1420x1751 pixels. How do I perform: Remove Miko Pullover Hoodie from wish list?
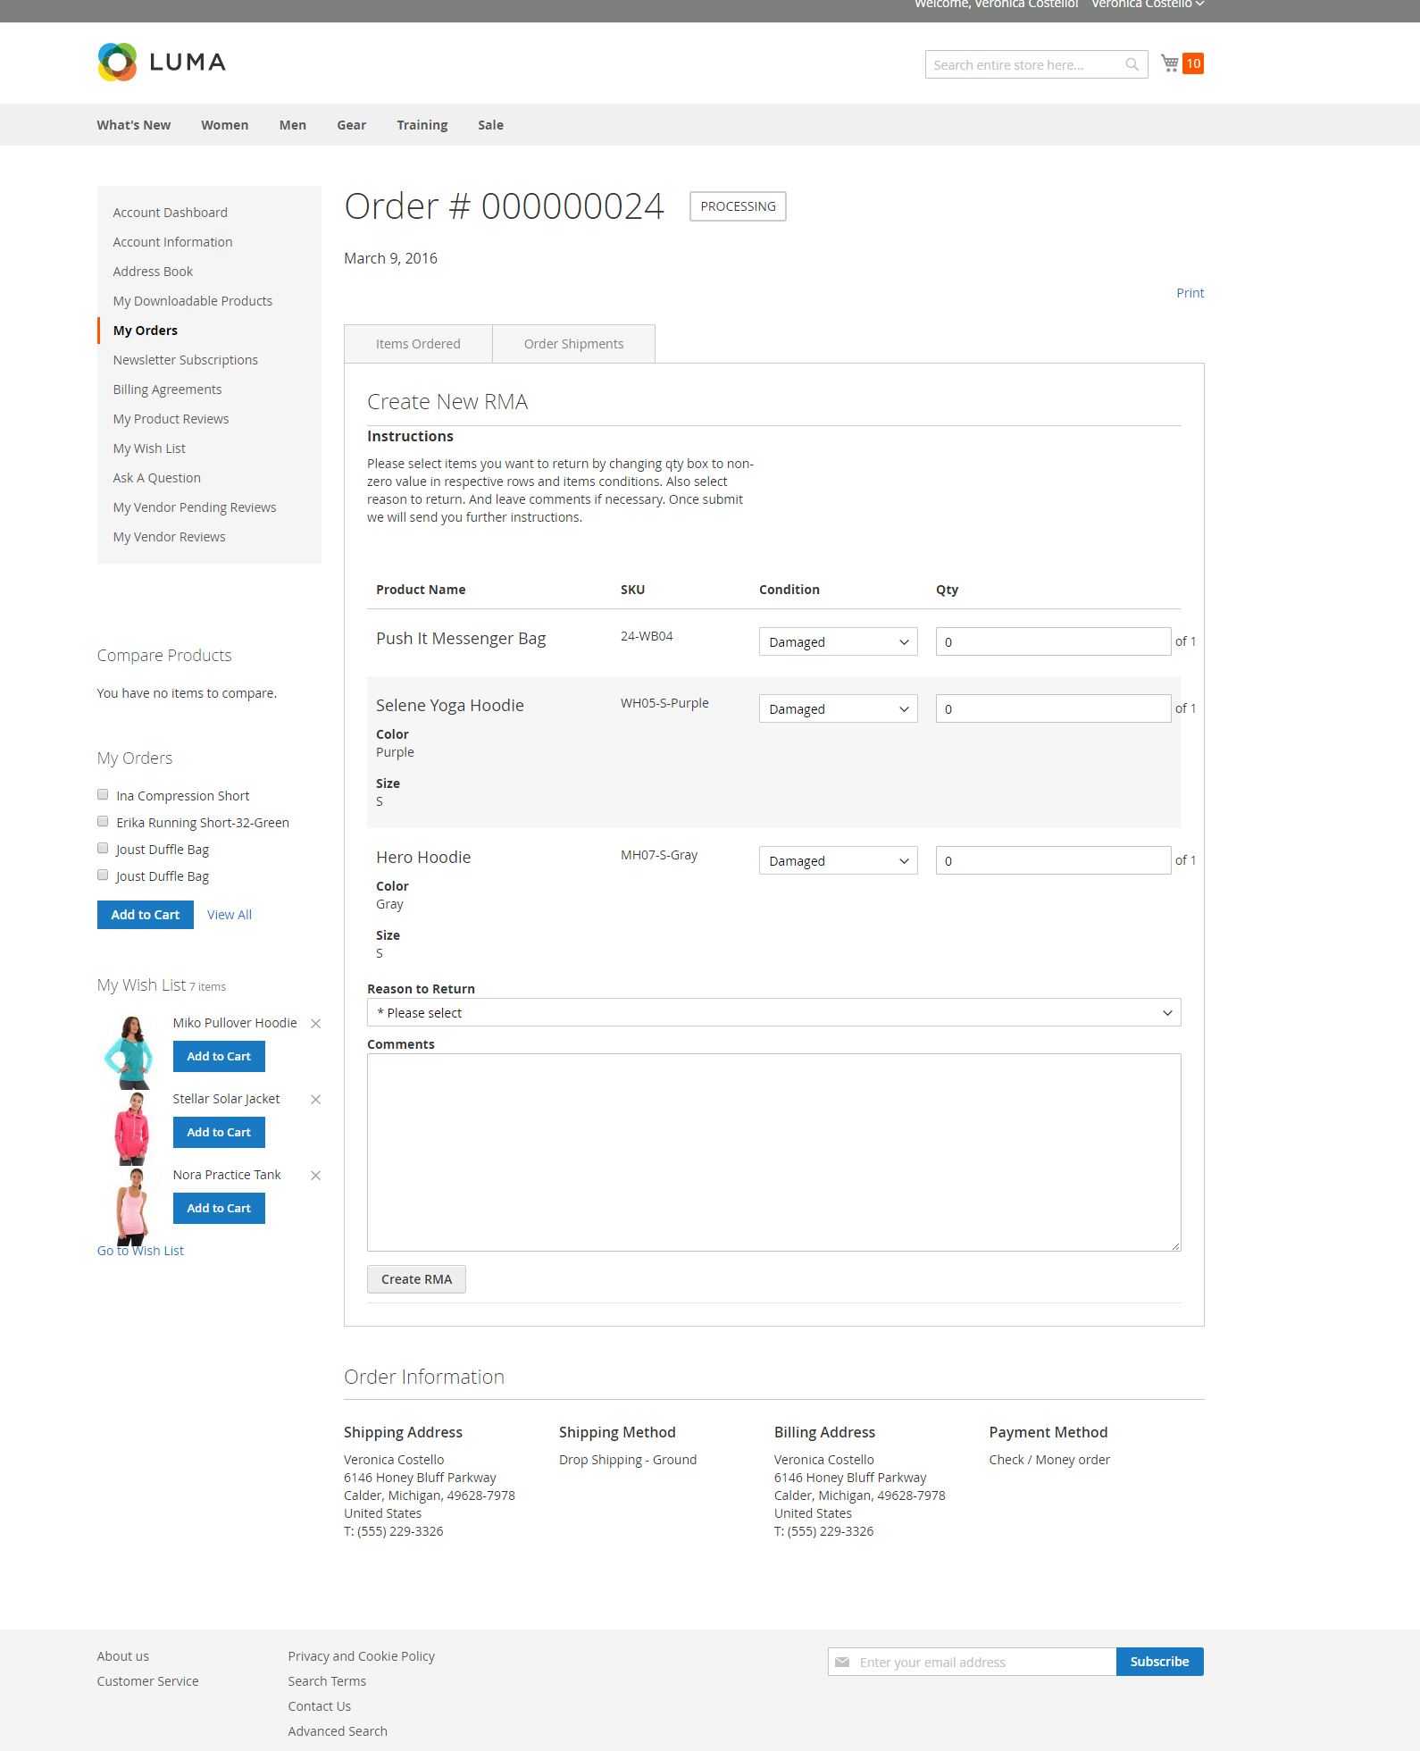[315, 1024]
